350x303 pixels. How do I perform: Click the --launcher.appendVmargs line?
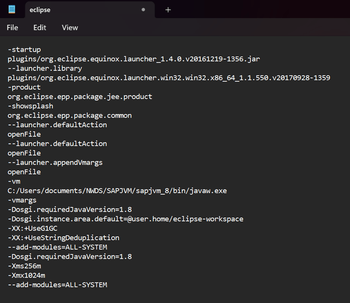(55, 162)
